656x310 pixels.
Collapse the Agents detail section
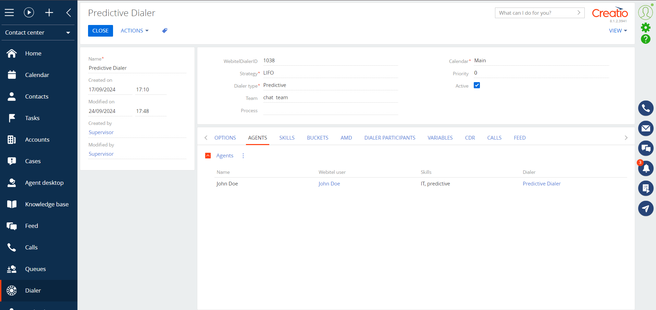click(x=208, y=156)
